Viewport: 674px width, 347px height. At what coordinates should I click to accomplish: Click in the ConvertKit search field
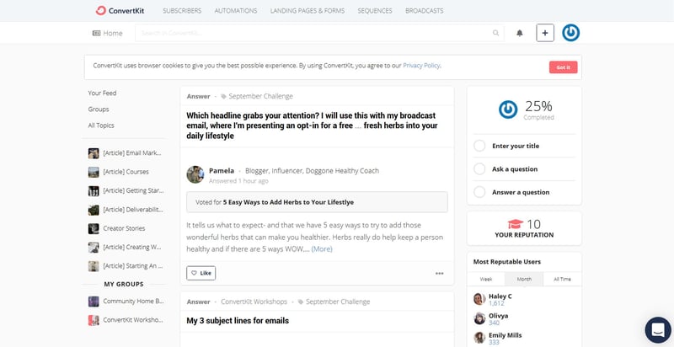[319, 33]
